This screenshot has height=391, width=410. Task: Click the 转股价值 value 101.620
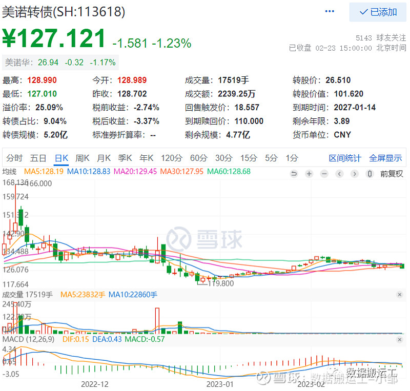click(x=348, y=94)
